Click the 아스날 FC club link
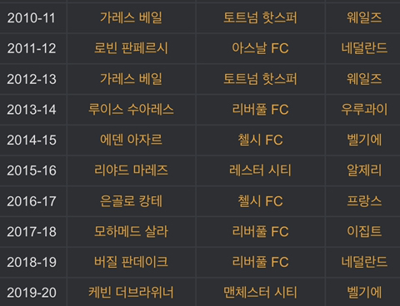The image size is (400, 306). tap(260, 48)
